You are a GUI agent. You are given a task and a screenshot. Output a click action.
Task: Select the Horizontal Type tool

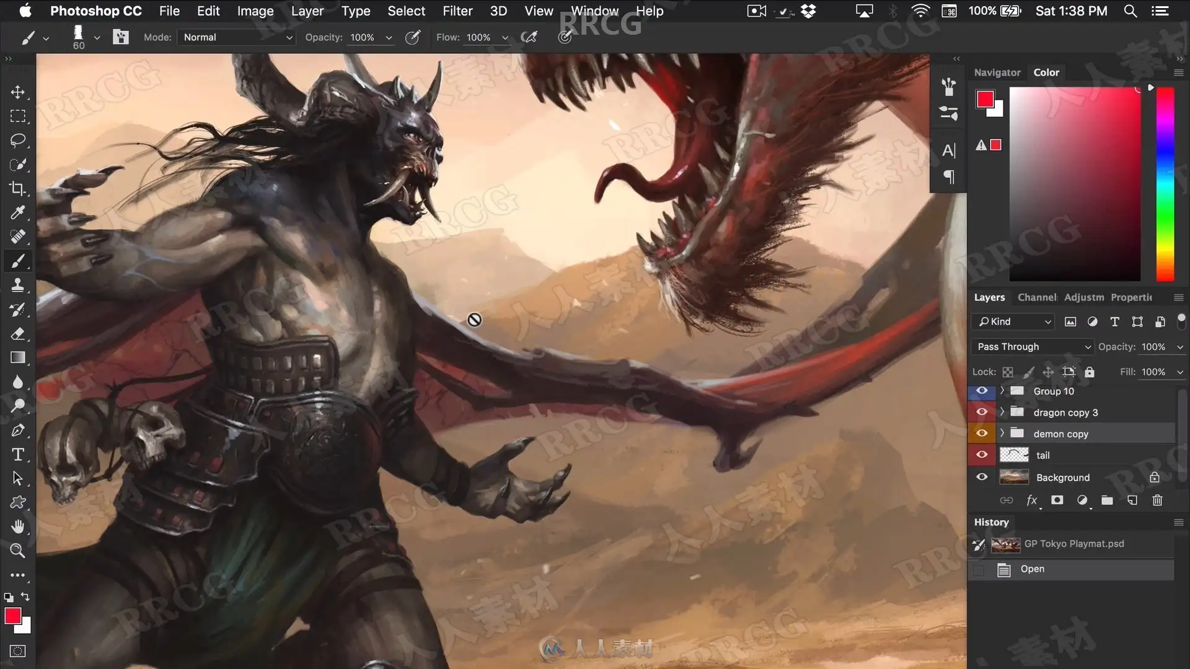[17, 455]
